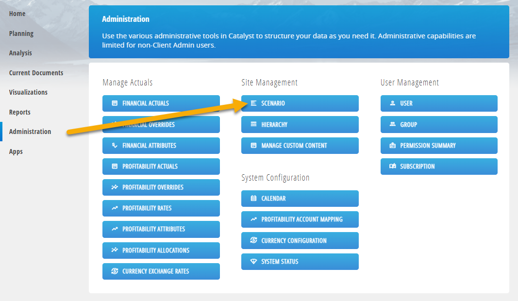Select Manage Custom Content button
Viewport: 518px width, 301px height.
pos(300,145)
